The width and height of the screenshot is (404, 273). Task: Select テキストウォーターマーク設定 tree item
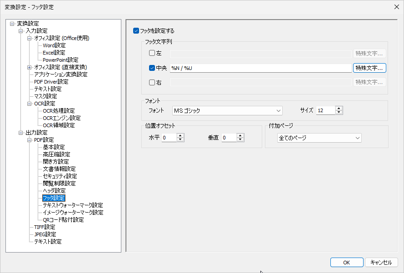73,205
